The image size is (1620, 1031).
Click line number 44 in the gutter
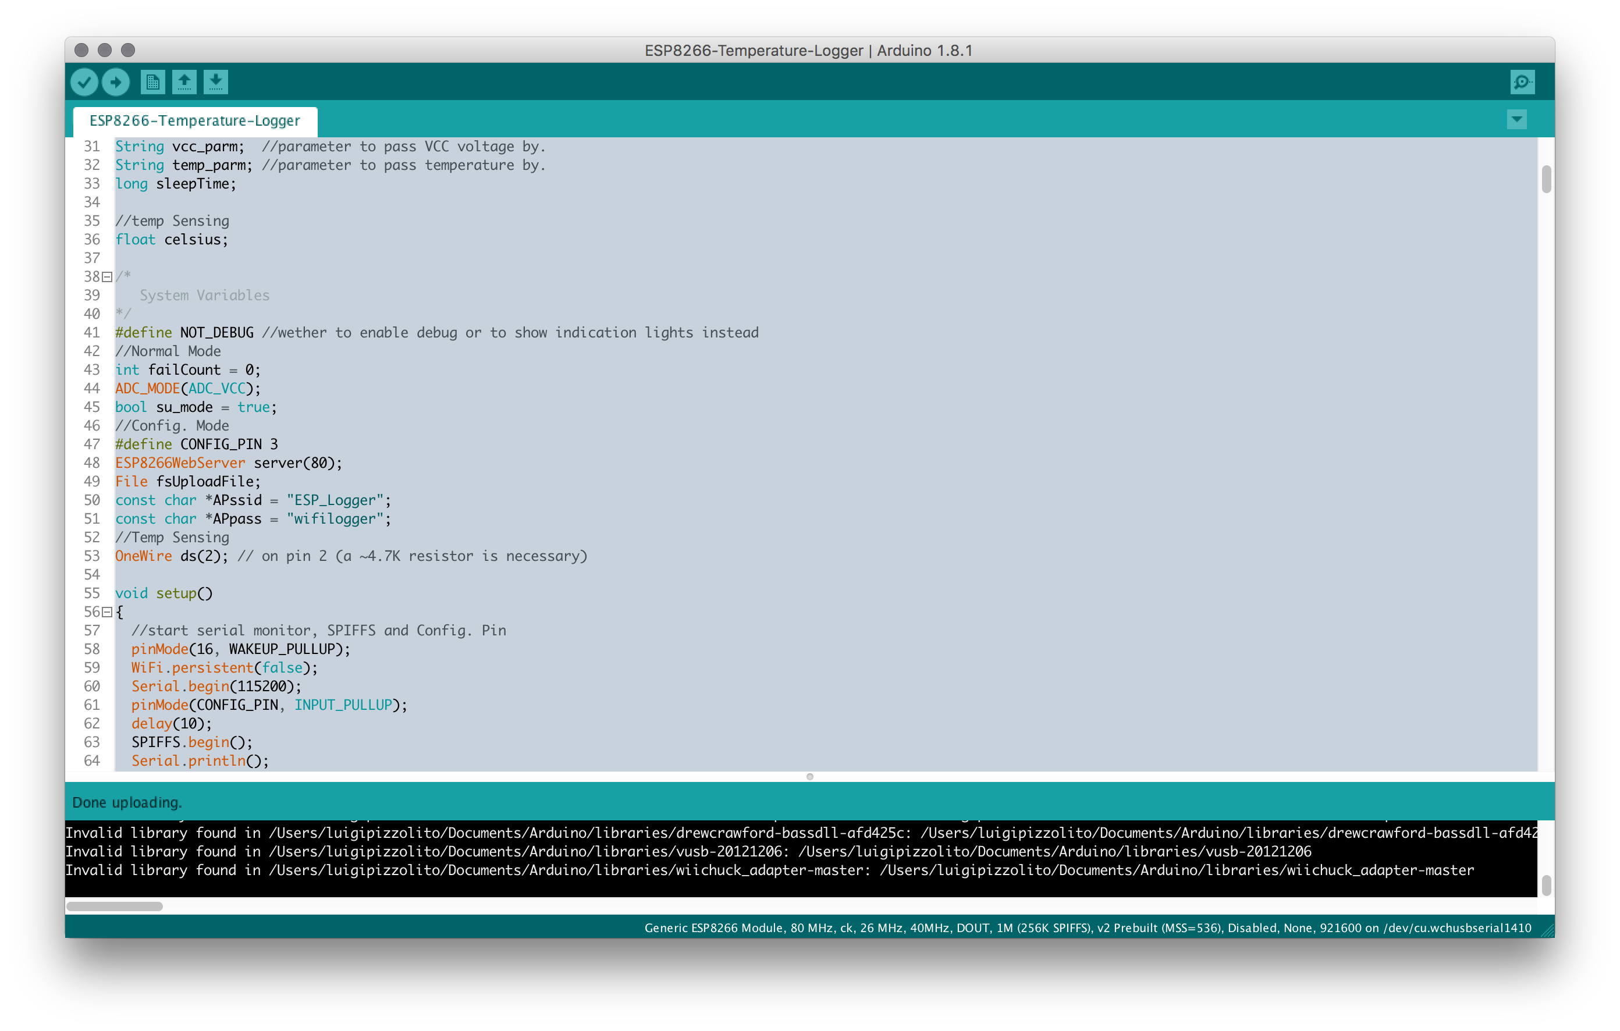tap(92, 388)
